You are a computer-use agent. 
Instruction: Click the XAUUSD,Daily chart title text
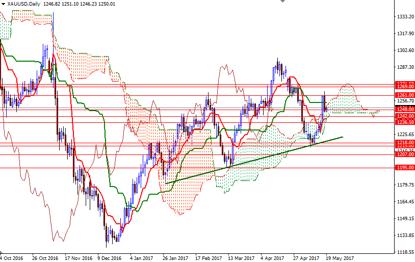pyautogui.click(x=24, y=4)
